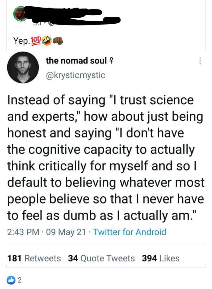Click the date 09 May 21
212x289 pixels.
click(x=65, y=232)
